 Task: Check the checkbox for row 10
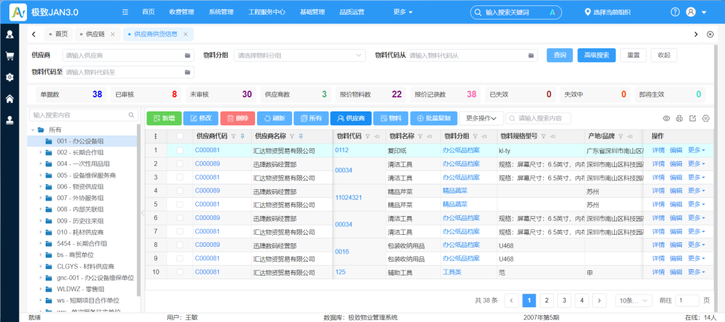pyautogui.click(x=180, y=272)
